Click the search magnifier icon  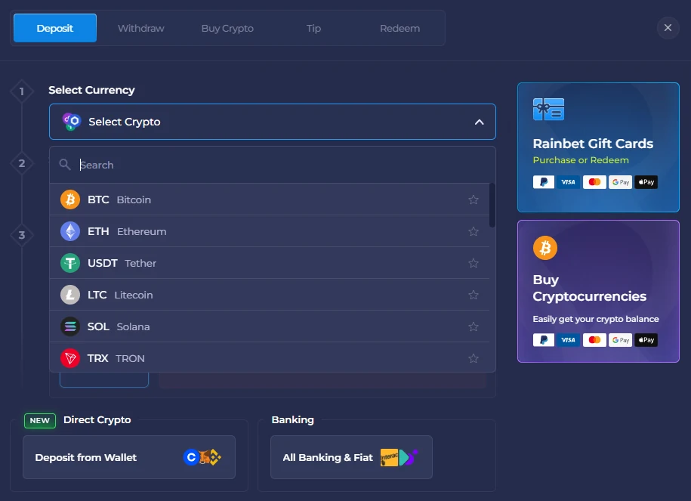click(x=65, y=165)
